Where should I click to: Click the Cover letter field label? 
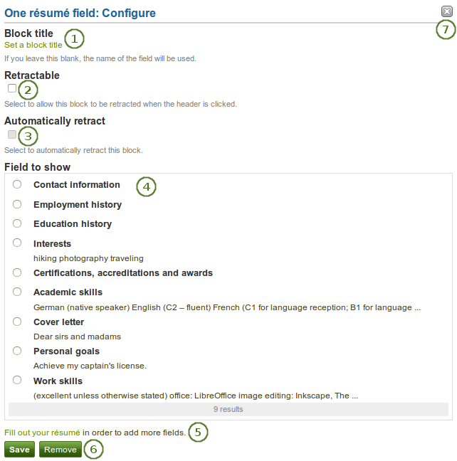pyautogui.click(x=60, y=322)
